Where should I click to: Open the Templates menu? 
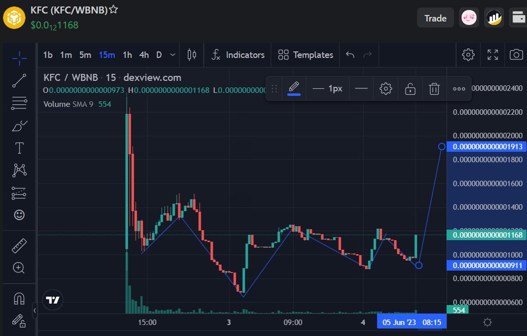pos(306,55)
